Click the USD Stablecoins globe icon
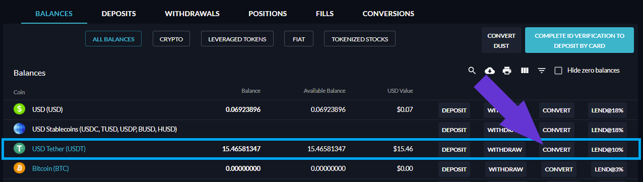This screenshot has width=643, height=182. pos(20,129)
